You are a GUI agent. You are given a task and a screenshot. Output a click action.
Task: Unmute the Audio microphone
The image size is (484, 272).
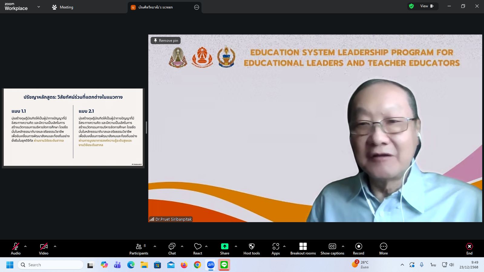pos(15,248)
